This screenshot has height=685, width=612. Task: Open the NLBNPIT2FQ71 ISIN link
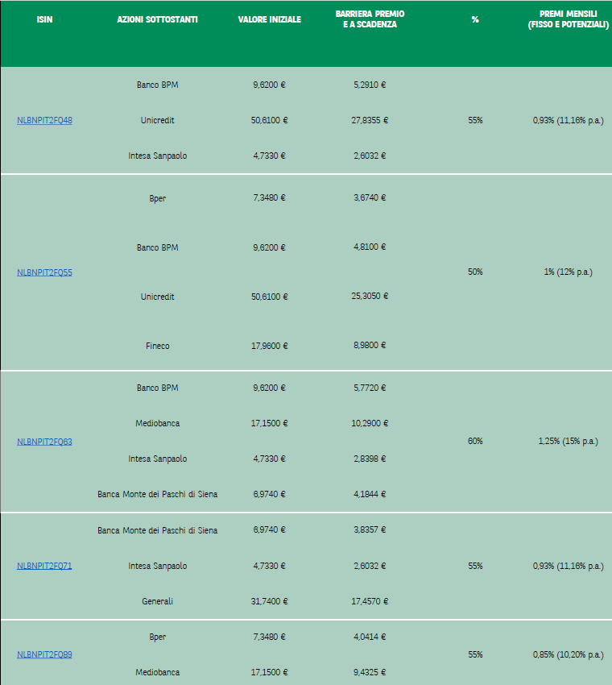44,566
